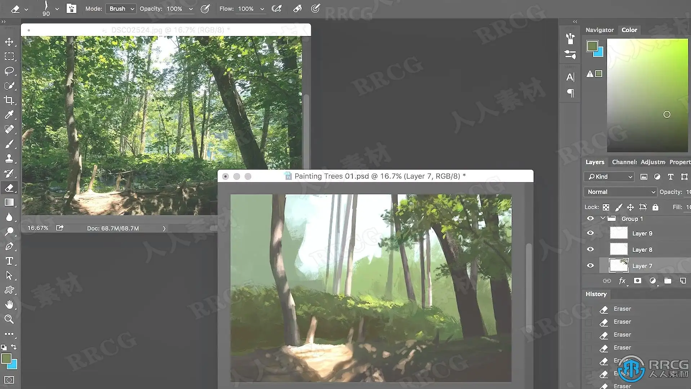Select the Hand tool
Viewport: 691px width, 389px height.
tap(9, 305)
